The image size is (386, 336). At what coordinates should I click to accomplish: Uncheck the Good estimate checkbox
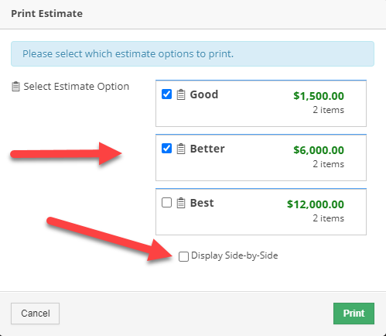[166, 94]
